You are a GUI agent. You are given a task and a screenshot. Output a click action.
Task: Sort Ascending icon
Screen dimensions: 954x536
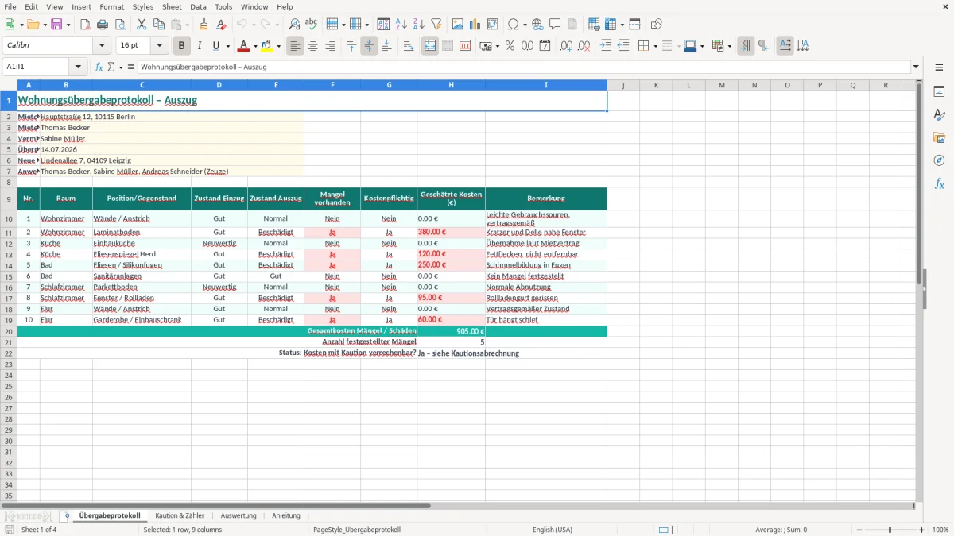click(401, 25)
